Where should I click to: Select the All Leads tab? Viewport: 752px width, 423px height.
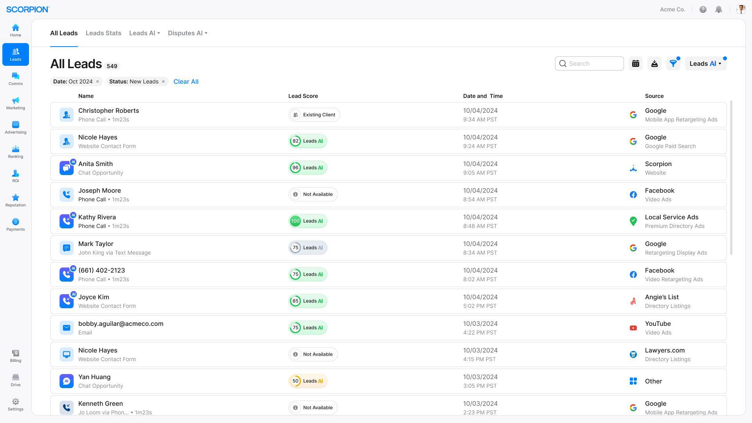64,33
